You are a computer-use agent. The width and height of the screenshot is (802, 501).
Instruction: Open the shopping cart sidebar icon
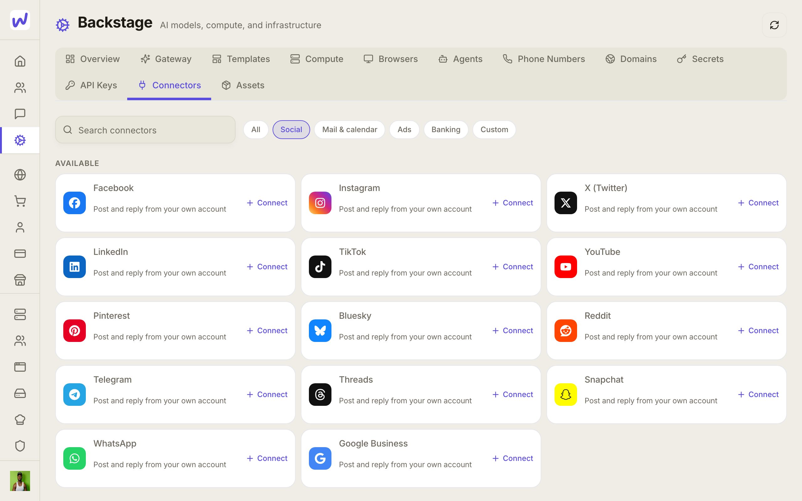20,201
